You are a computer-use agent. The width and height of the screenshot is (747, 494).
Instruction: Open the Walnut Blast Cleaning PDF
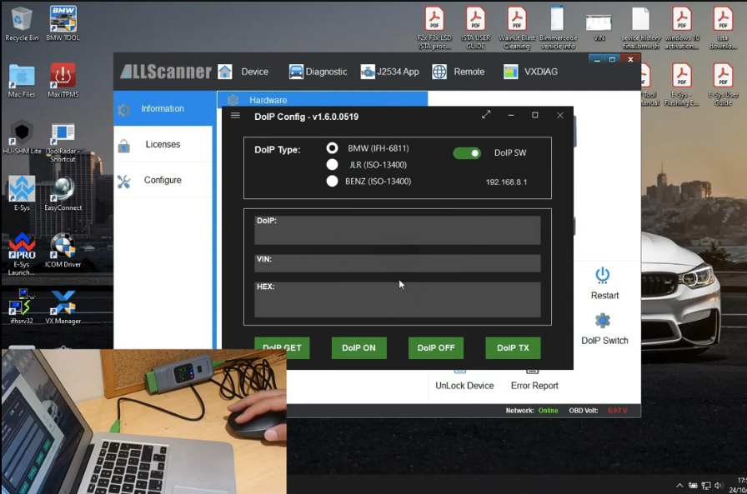pyautogui.click(x=517, y=27)
